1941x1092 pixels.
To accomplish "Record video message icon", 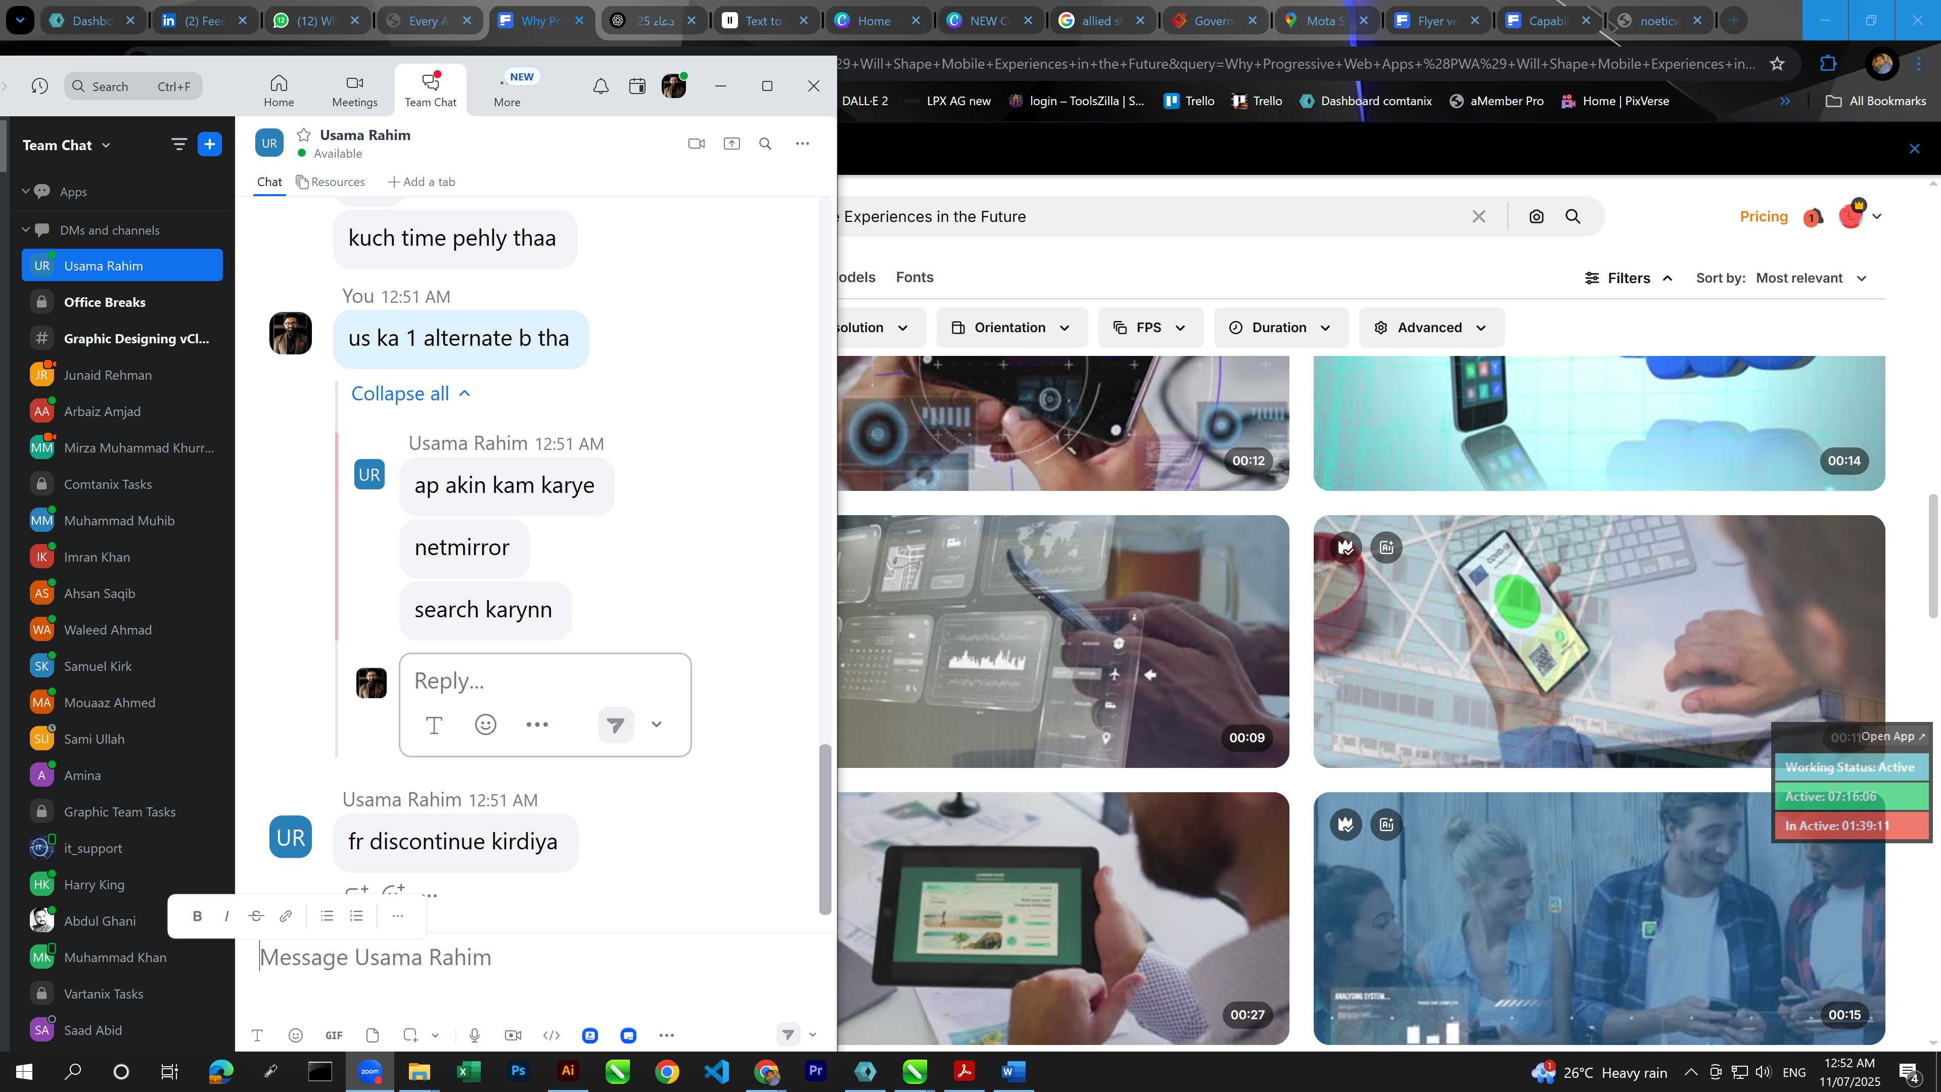I will click(x=513, y=1035).
